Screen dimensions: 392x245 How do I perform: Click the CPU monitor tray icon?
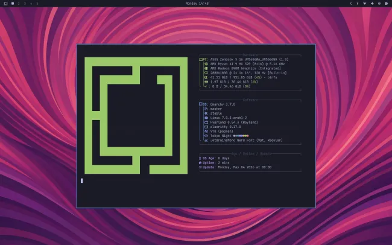[379, 4]
